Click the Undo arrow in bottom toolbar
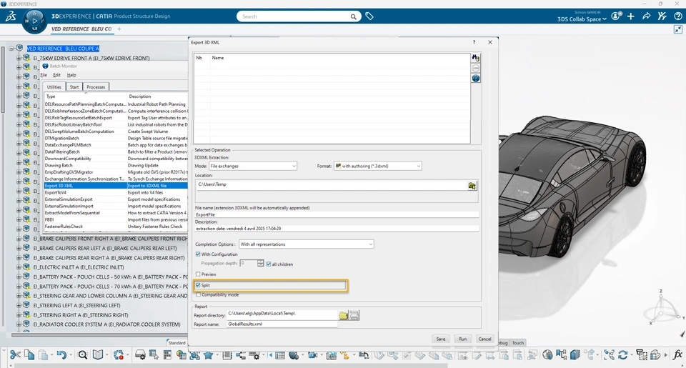Screen dimensions: 686x368 pyautogui.click(x=61, y=355)
